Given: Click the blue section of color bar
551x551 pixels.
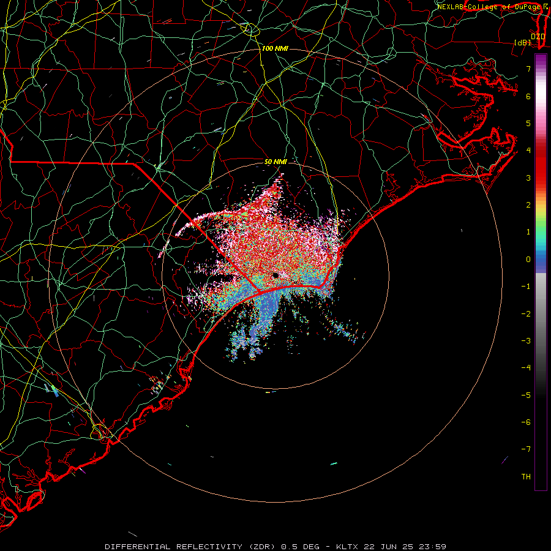Looking at the screenshot, I should pyautogui.click(x=541, y=263).
